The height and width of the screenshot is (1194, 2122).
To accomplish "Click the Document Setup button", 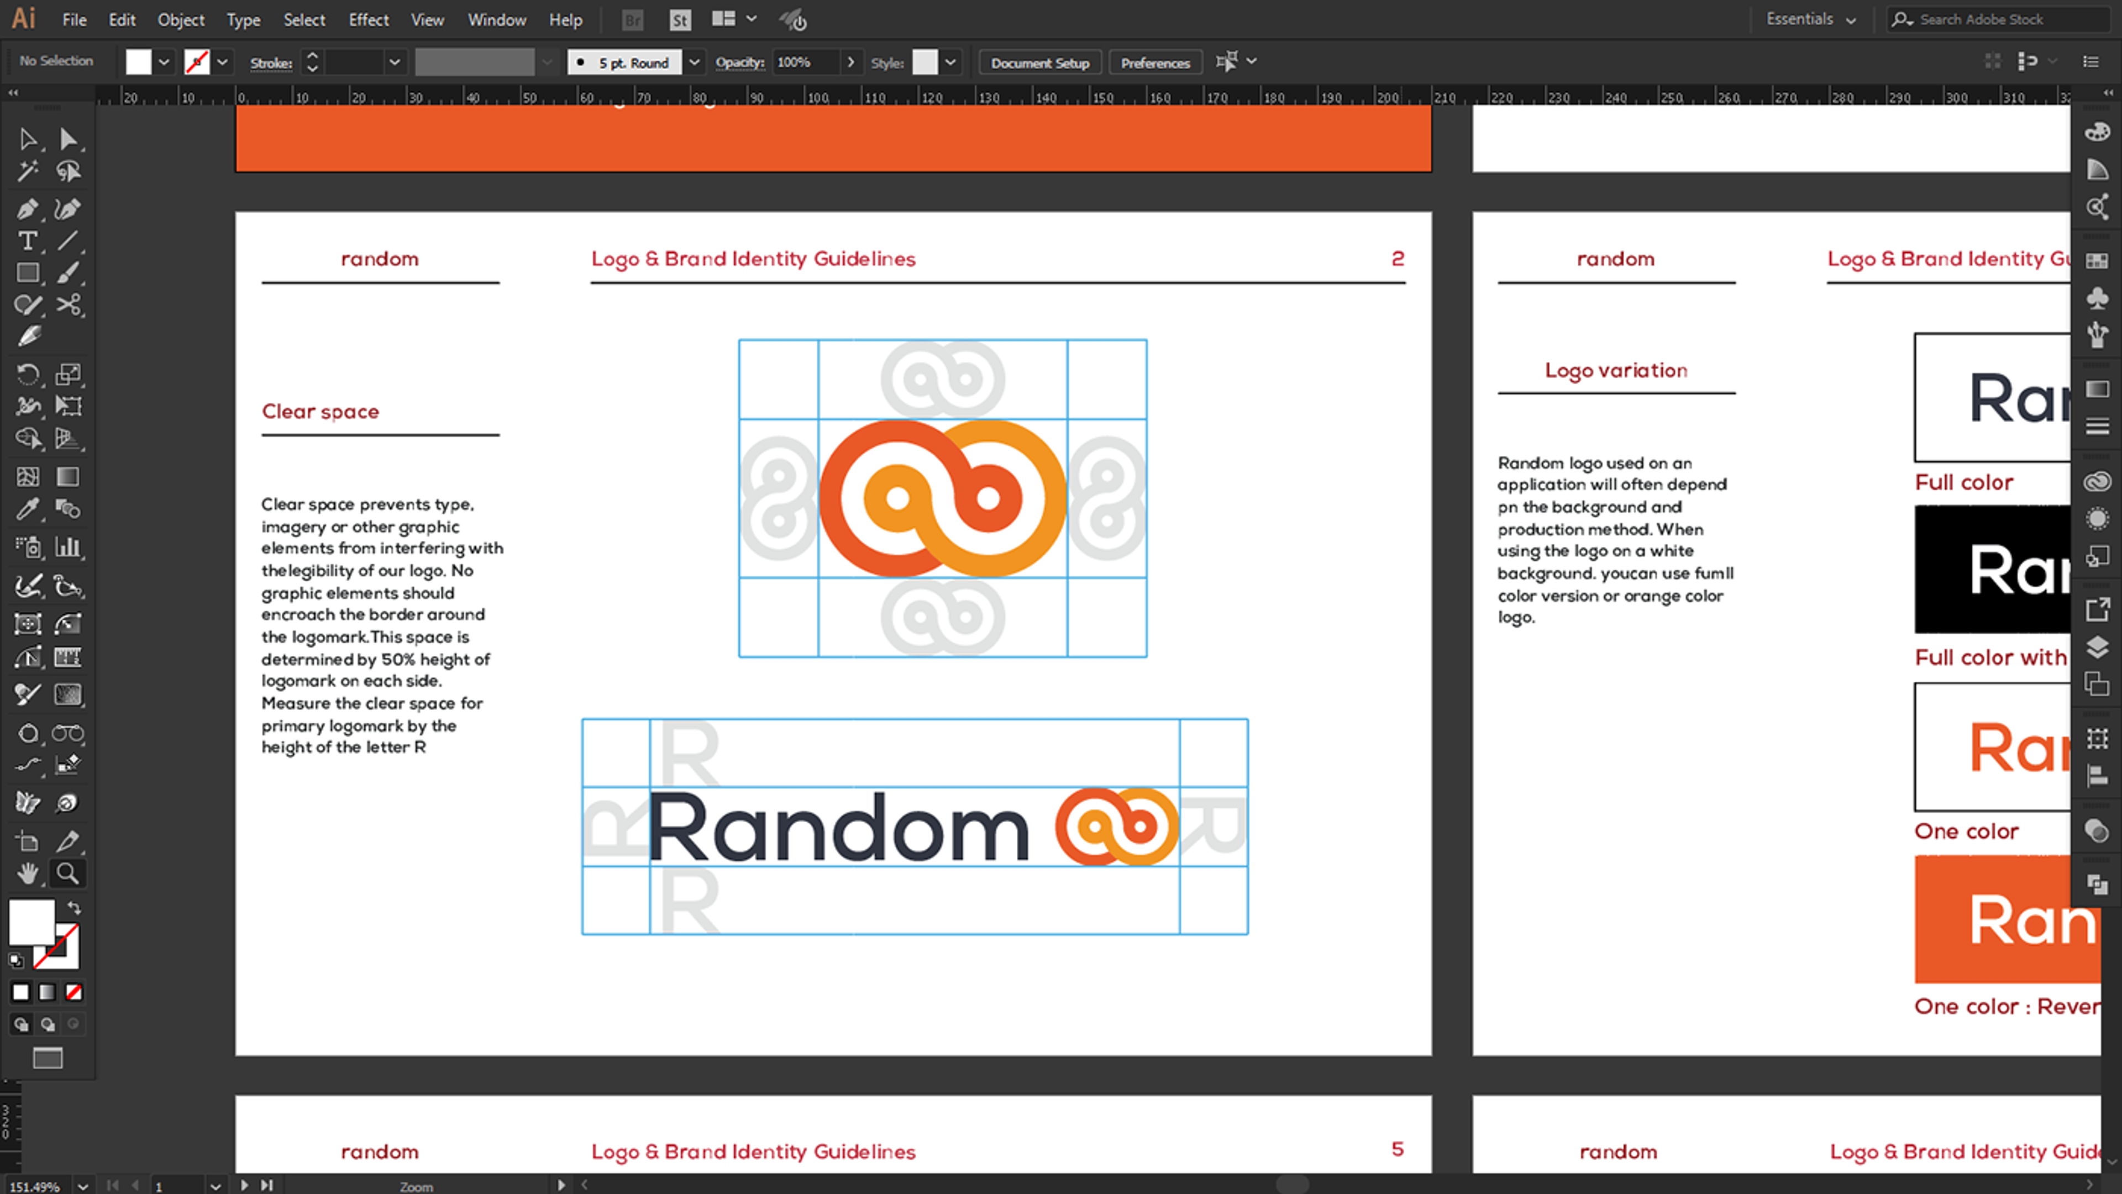I will (1039, 62).
